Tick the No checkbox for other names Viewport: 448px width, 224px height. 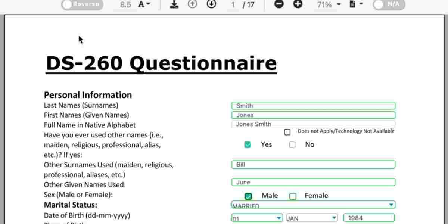pos(292,145)
